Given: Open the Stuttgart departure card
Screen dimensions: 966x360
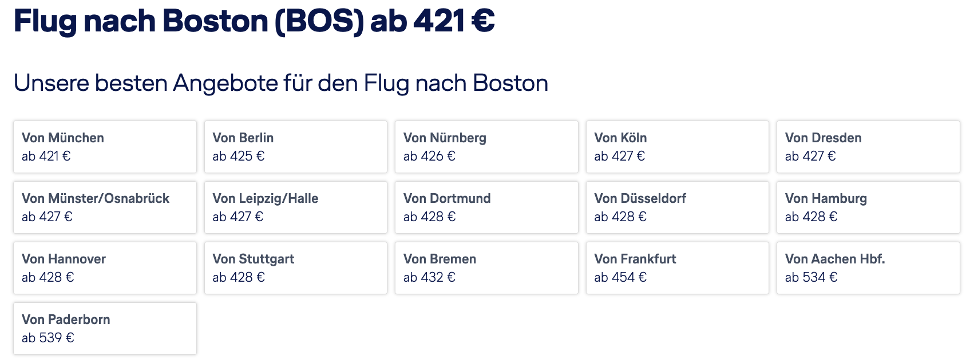Looking at the screenshot, I should (296, 268).
